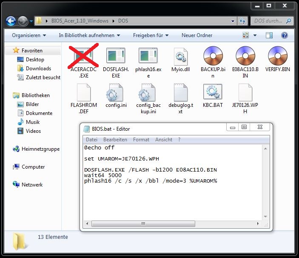Click the Neuer Ordner button

point(197,35)
